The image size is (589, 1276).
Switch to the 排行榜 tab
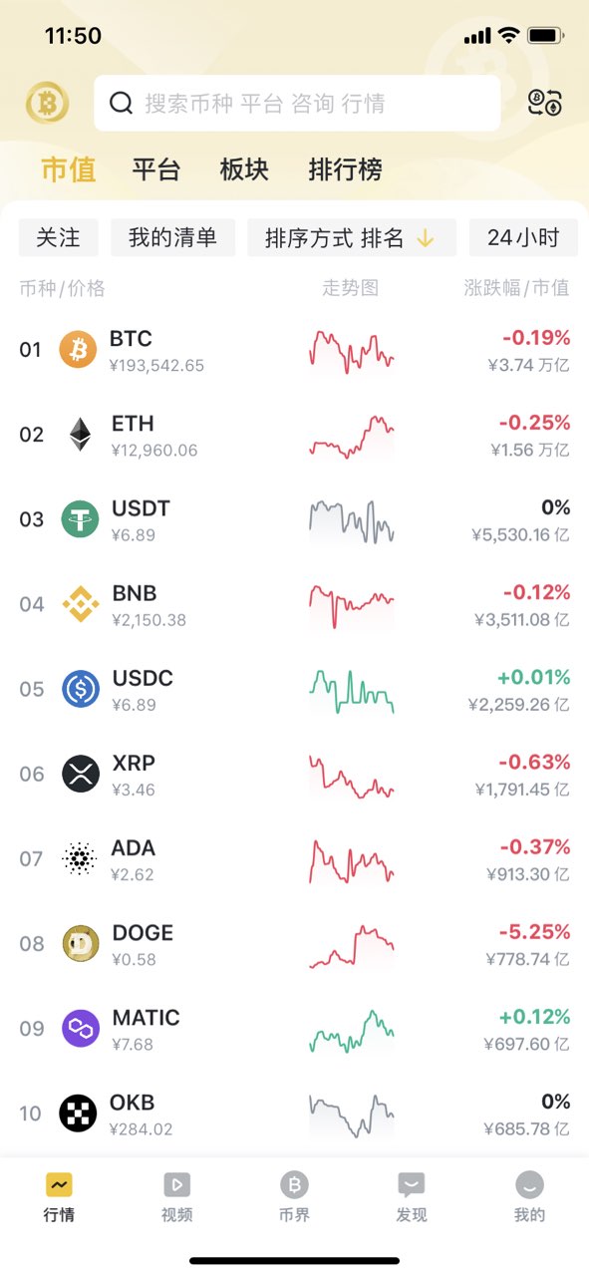pos(346,169)
